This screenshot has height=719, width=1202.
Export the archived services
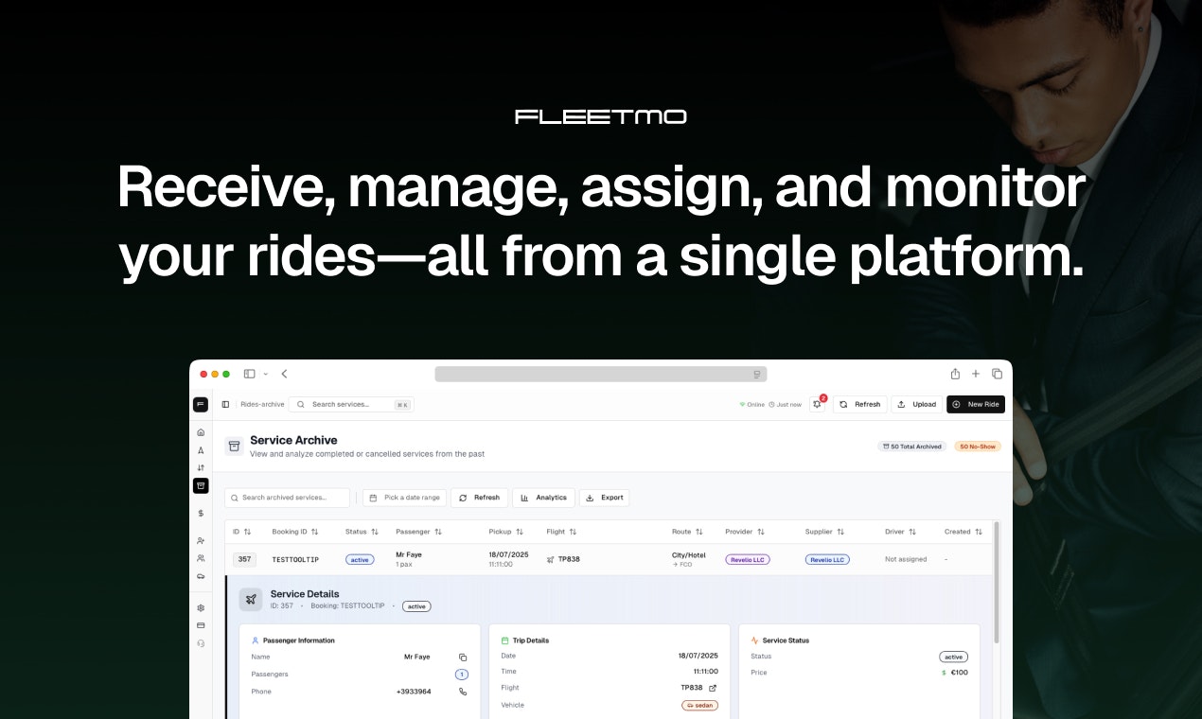click(x=604, y=498)
